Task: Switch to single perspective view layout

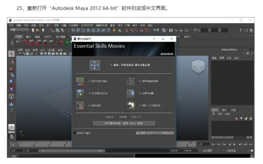Action: pyautogui.click(x=11, y=128)
